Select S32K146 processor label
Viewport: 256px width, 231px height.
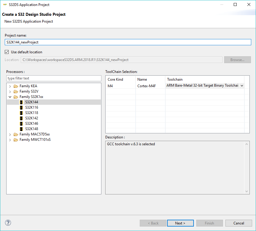click(x=32, y=124)
